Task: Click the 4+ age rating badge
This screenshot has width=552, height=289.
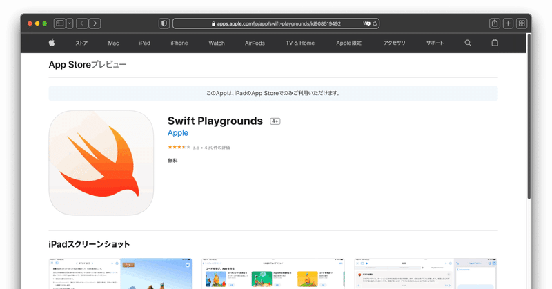Action: 275,121
